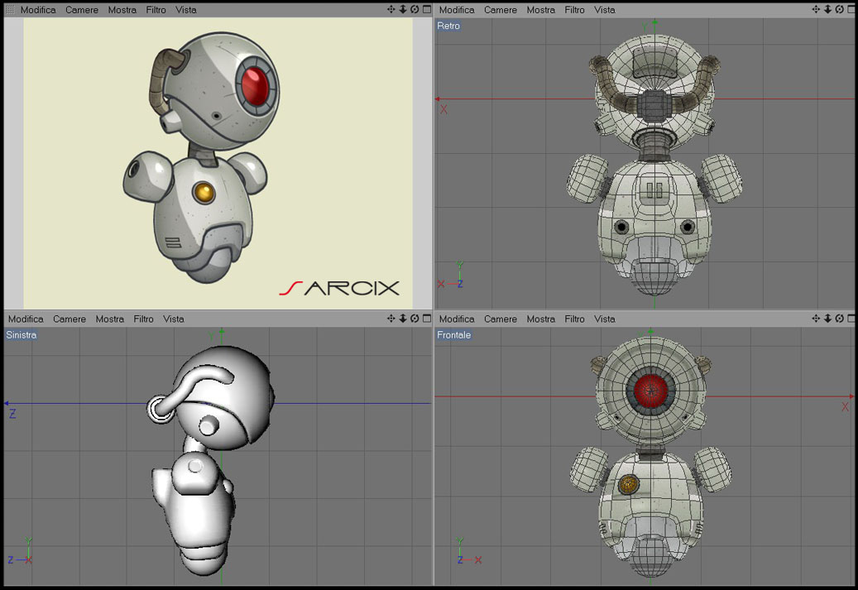Click the move-view icon in Retro viewport
858x590 pixels.
click(815, 9)
